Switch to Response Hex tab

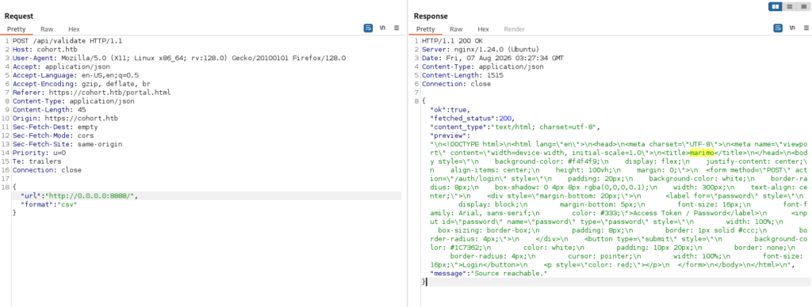point(483,29)
